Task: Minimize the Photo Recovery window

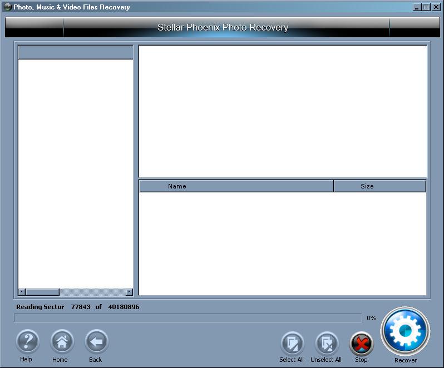Action: pyautogui.click(x=417, y=7)
